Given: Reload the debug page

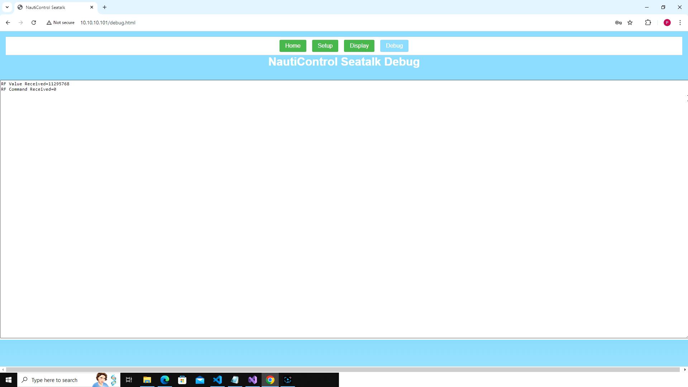Looking at the screenshot, I should (x=34, y=23).
